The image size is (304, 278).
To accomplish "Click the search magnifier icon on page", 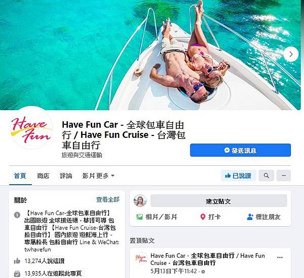I will pos(267,176).
